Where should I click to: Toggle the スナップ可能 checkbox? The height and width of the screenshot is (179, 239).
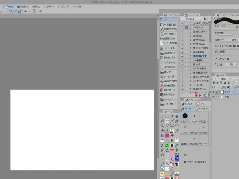pos(216,59)
